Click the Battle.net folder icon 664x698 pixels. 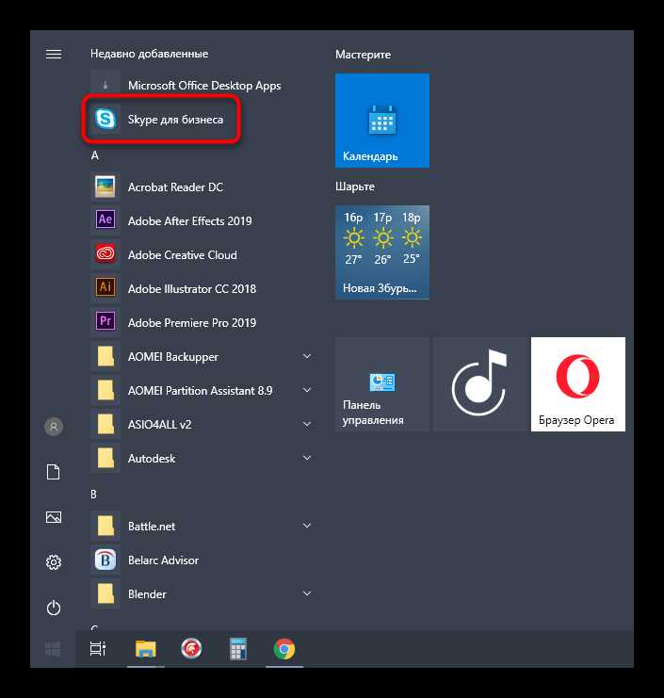[x=105, y=526]
